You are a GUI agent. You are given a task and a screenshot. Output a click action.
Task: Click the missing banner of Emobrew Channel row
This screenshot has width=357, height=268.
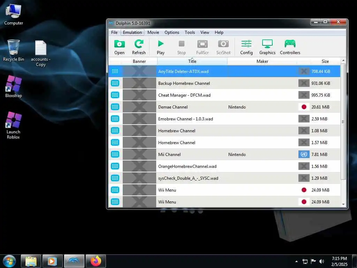pyautogui.click(x=139, y=119)
